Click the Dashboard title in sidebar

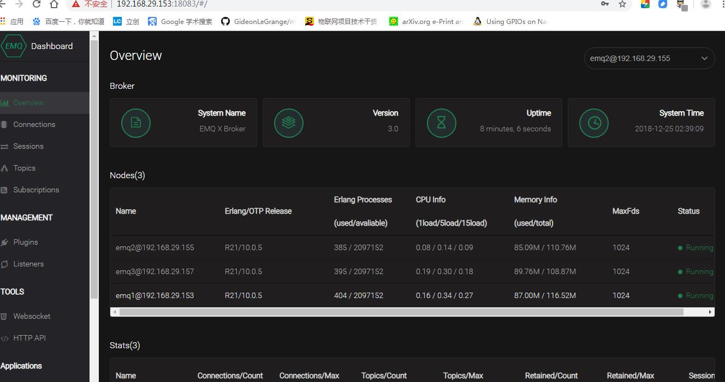[52, 46]
